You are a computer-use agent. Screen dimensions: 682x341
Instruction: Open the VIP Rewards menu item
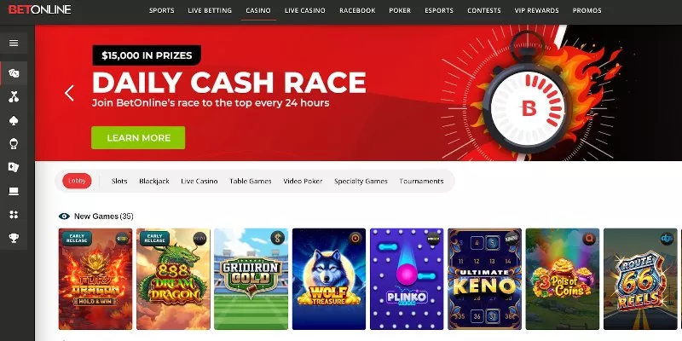(536, 10)
